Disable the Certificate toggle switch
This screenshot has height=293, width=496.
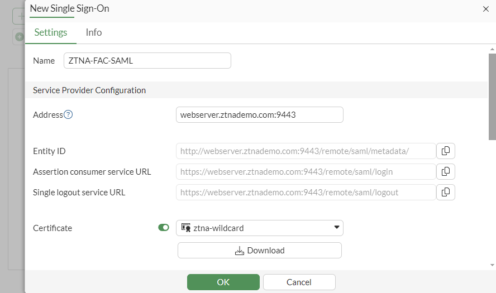tap(164, 228)
